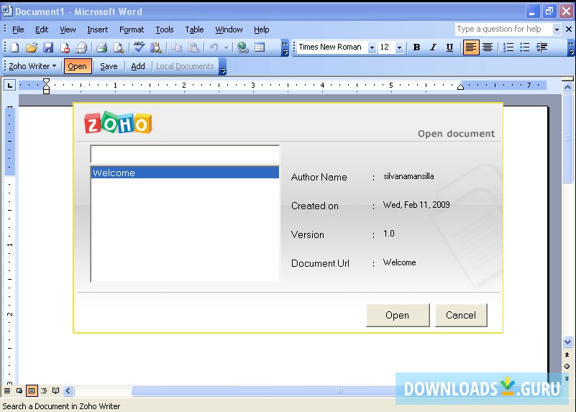Click the Increase Indent icon

pos(541,47)
